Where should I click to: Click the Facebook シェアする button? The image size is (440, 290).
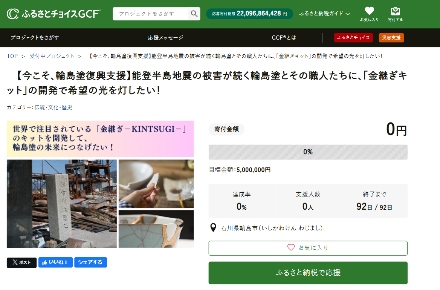(x=90, y=262)
